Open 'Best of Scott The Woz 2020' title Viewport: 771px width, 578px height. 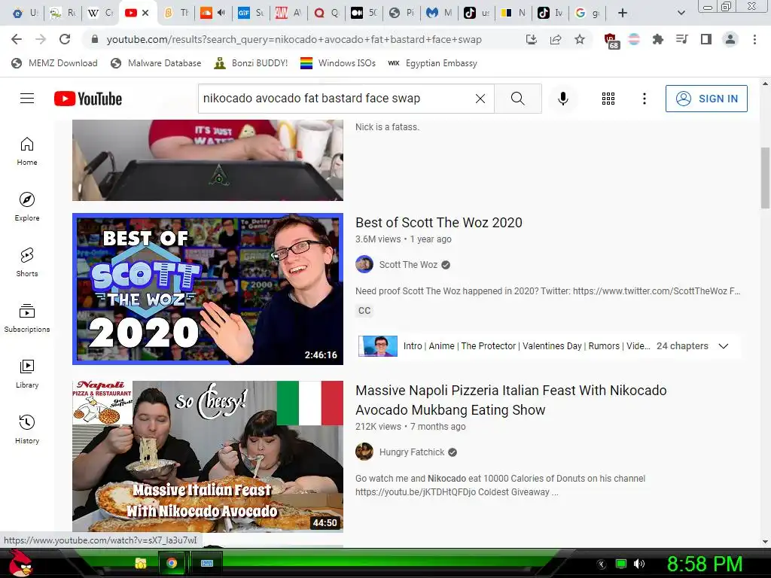[439, 223]
